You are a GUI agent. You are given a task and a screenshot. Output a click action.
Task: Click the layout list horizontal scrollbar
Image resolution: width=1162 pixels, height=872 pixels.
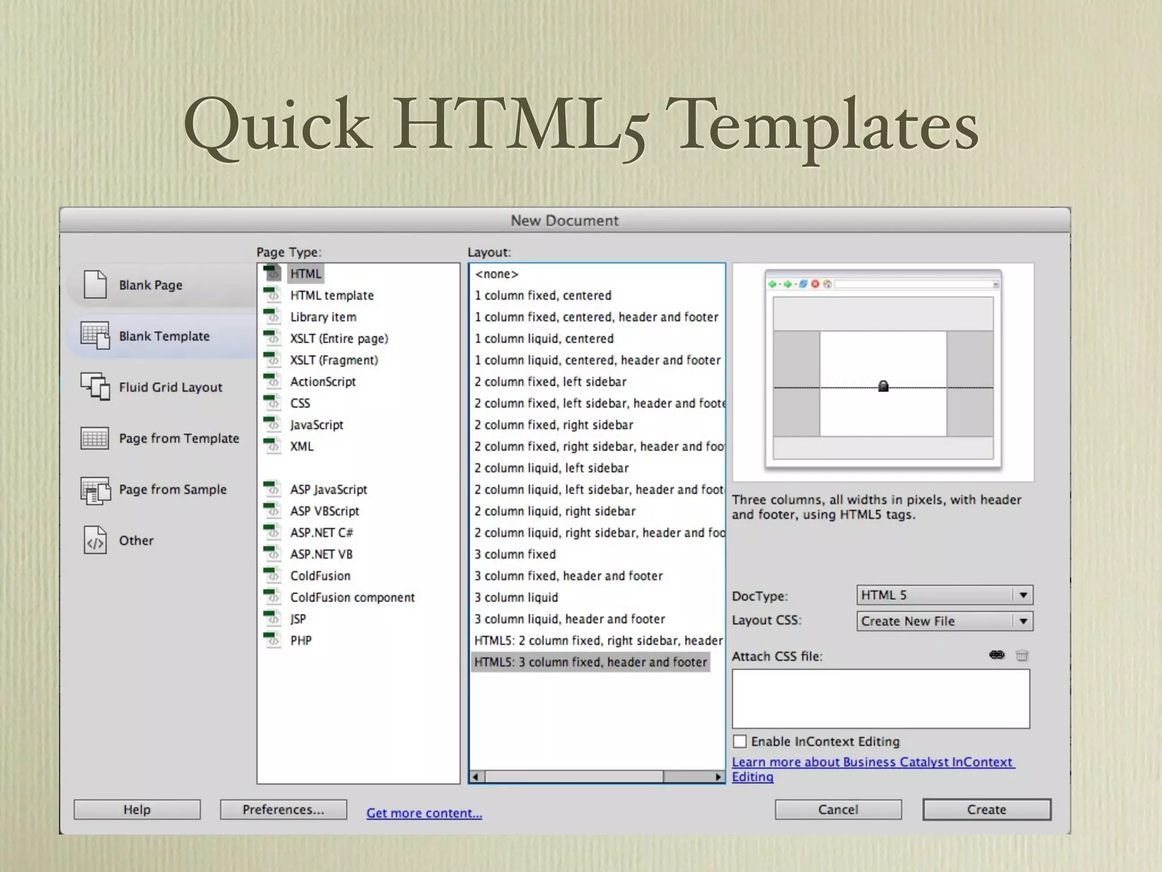573,777
